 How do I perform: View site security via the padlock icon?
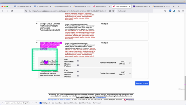(30, 11)
